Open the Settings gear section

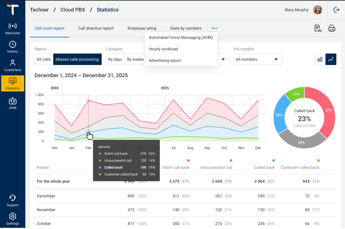pyautogui.click(x=12, y=219)
